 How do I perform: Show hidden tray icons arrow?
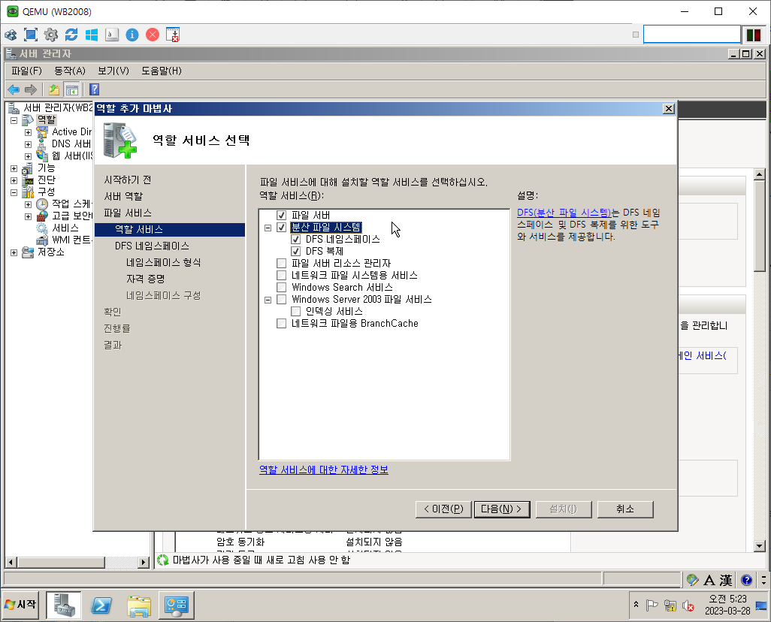click(x=636, y=604)
